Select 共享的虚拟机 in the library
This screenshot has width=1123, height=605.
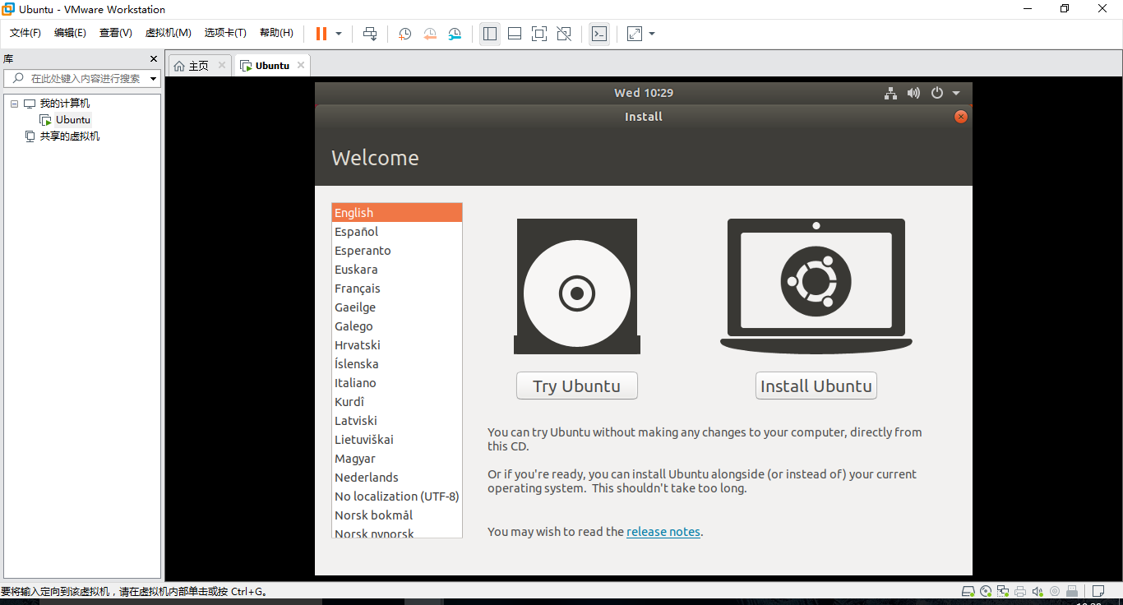pos(70,136)
